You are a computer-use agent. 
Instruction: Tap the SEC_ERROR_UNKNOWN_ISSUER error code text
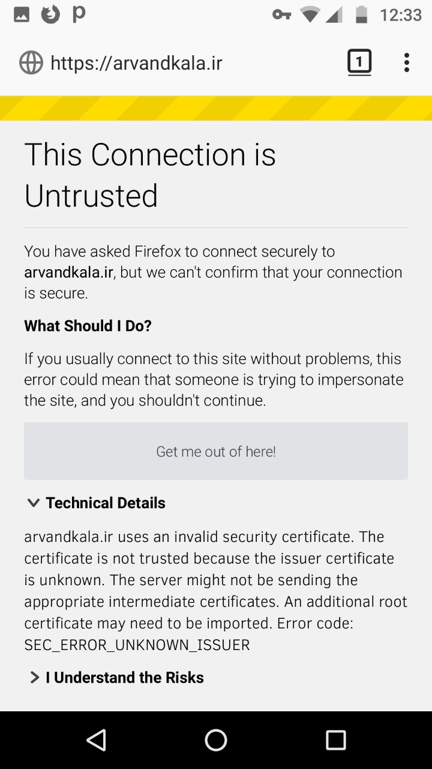(x=137, y=645)
